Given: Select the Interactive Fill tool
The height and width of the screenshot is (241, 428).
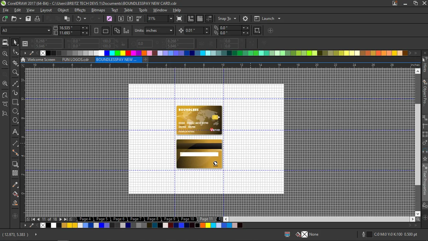Looking at the screenshot, I should point(15,194).
